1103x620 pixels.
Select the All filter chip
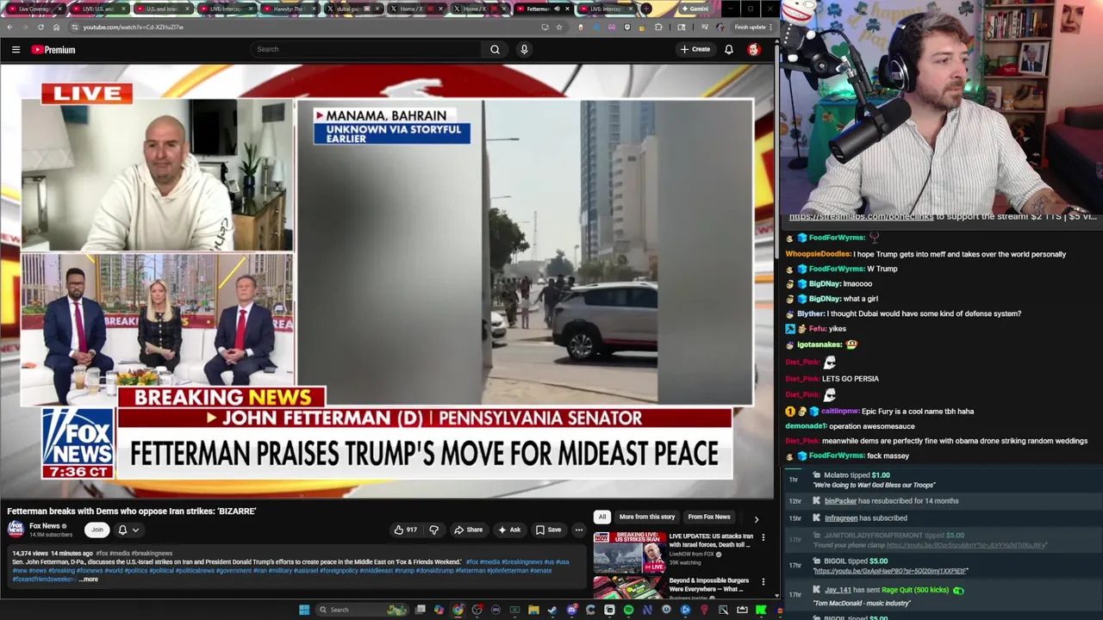pyautogui.click(x=602, y=517)
